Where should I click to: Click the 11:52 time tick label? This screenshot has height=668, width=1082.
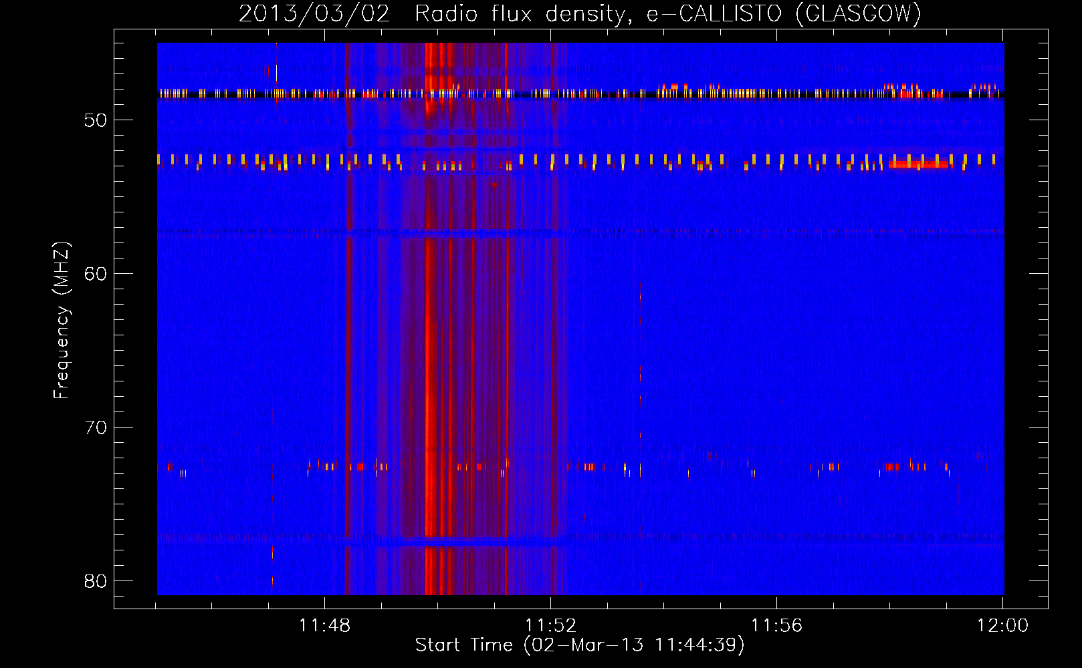pos(550,626)
